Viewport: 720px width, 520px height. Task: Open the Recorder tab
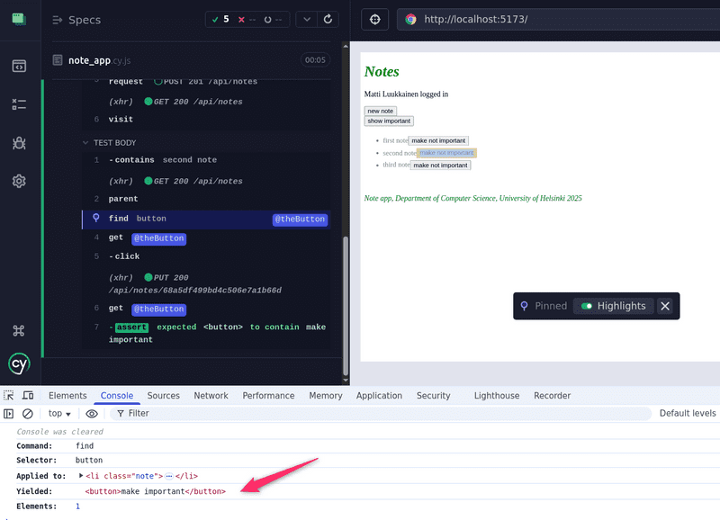coord(552,396)
